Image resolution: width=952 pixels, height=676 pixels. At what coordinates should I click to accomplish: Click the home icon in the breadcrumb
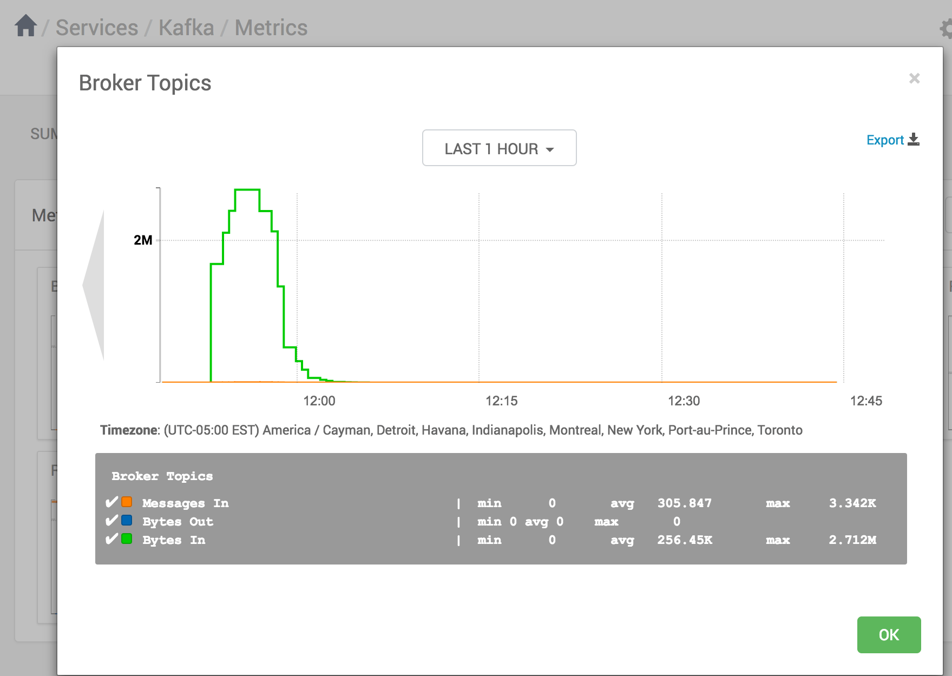pos(25,25)
